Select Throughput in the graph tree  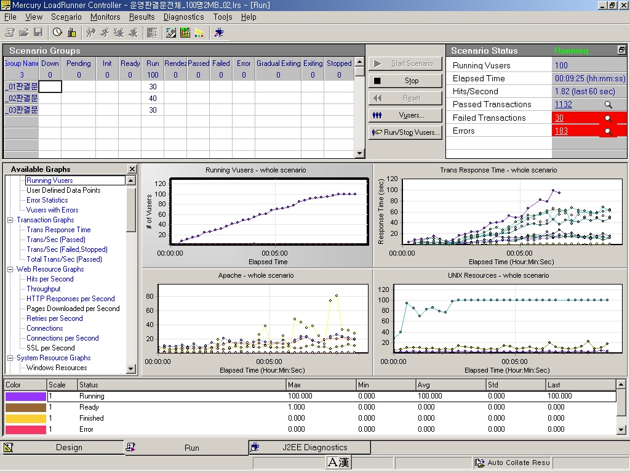[44, 289]
